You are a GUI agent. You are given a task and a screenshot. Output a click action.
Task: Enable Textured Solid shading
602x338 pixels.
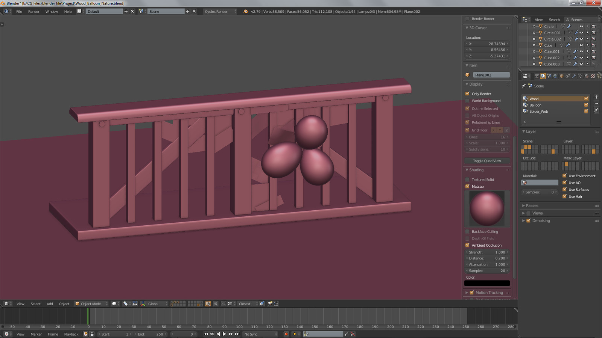tap(467, 180)
